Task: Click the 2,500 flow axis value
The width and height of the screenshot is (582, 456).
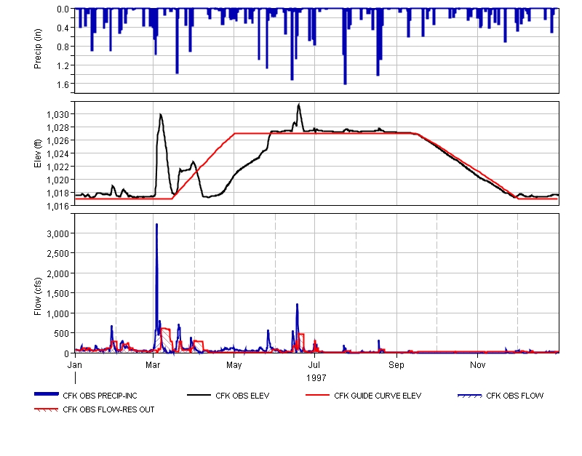Action: pyautogui.click(x=58, y=253)
